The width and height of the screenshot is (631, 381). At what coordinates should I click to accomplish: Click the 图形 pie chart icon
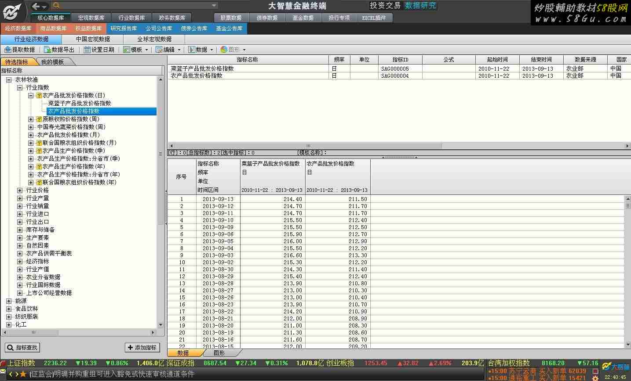(224, 50)
